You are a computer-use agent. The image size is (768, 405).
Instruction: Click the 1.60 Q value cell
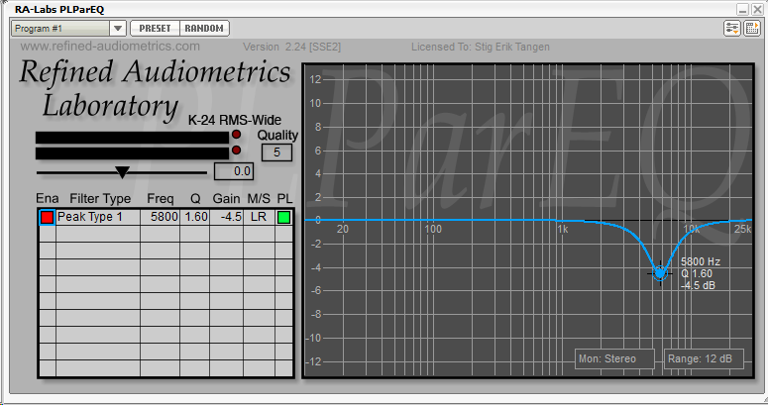195,217
